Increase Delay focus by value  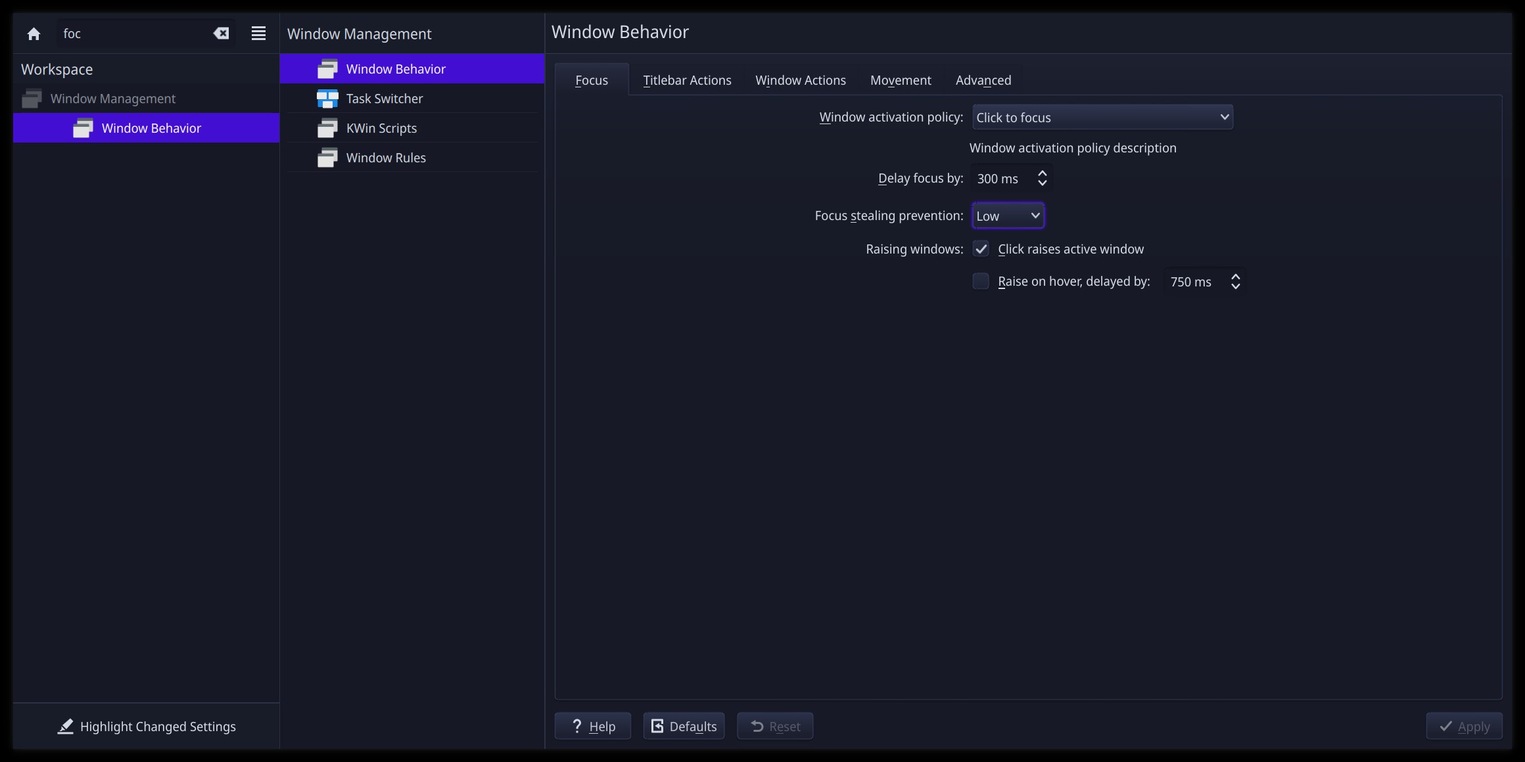click(x=1042, y=173)
